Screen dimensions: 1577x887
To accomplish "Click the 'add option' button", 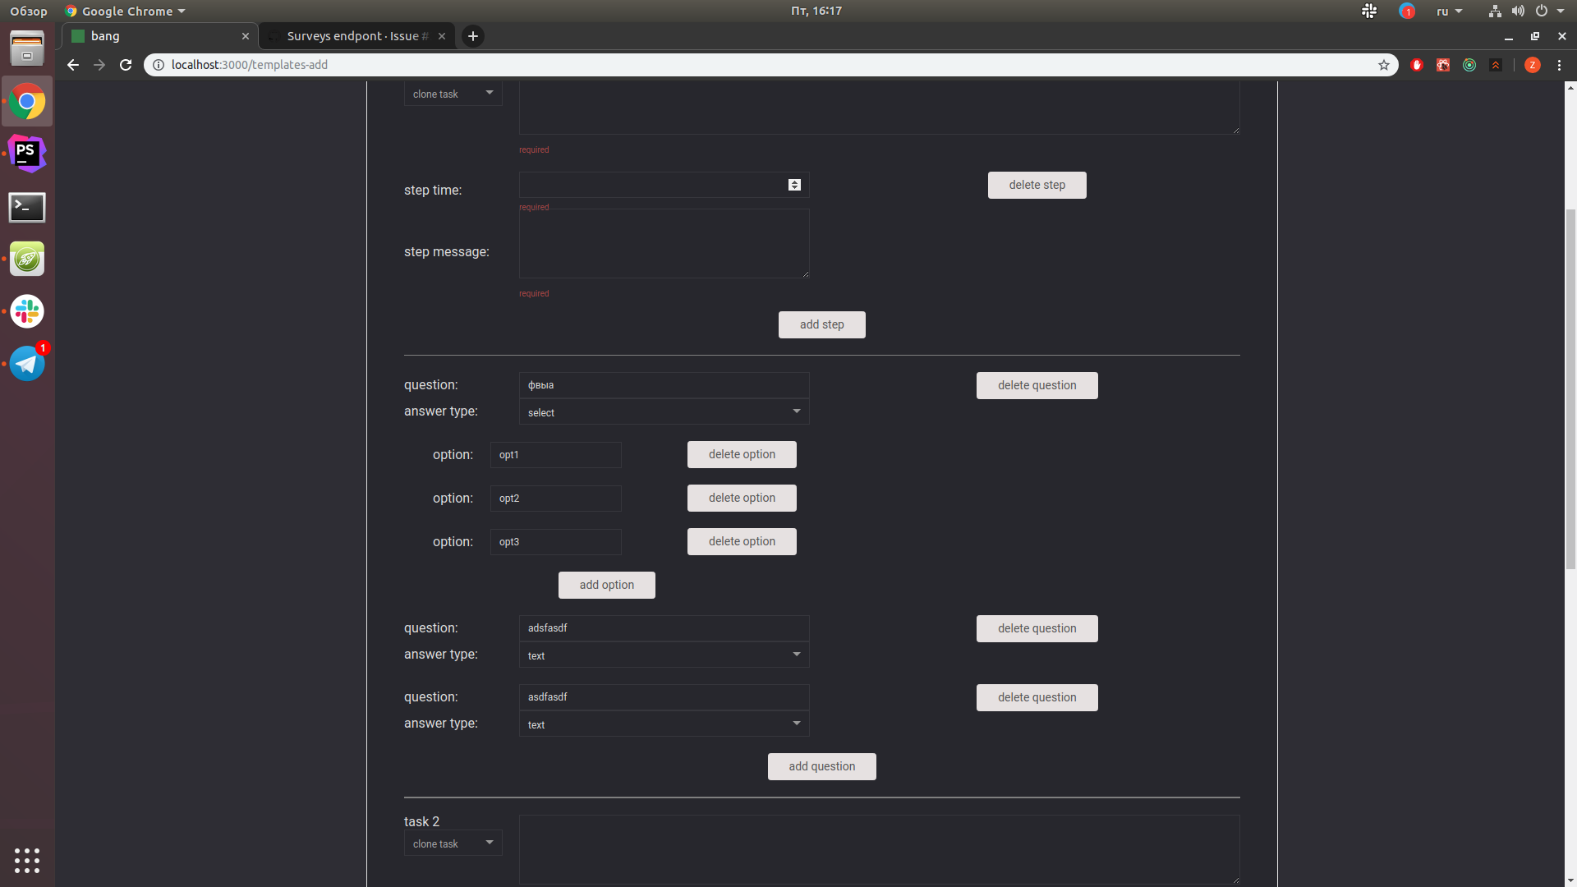I will (x=606, y=585).
